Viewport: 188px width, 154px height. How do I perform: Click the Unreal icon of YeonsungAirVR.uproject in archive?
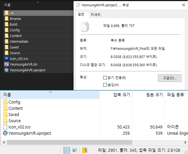[5, 133]
